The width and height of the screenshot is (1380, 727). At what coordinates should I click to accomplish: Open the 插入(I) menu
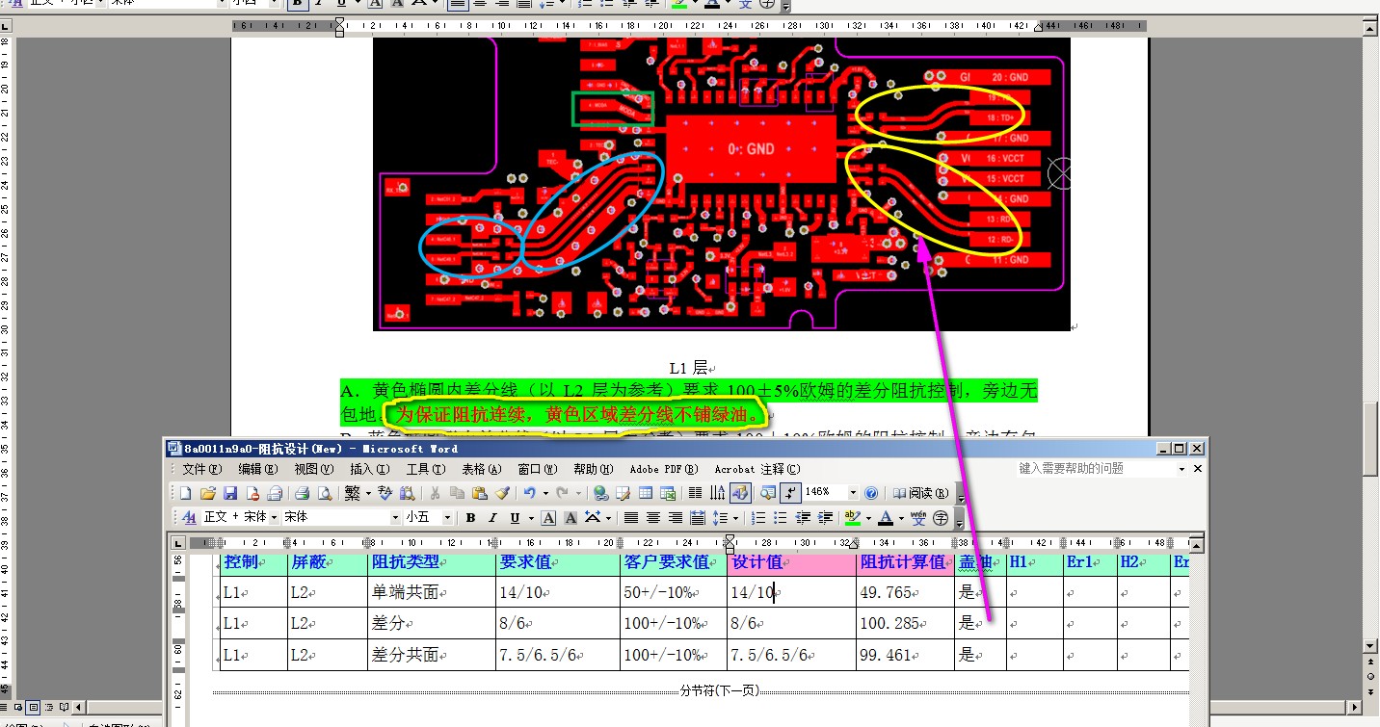368,469
